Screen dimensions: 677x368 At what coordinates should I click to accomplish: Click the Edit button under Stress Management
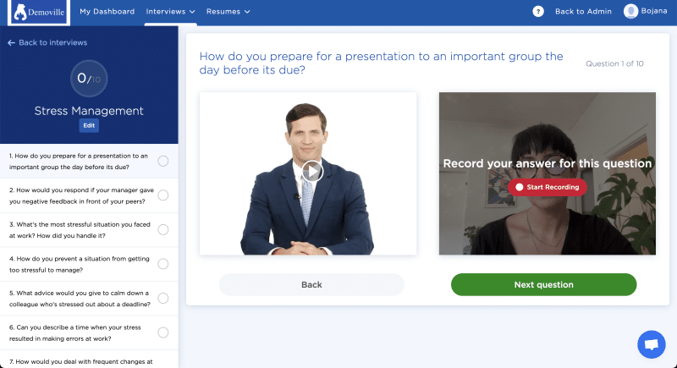[x=89, y=126]
